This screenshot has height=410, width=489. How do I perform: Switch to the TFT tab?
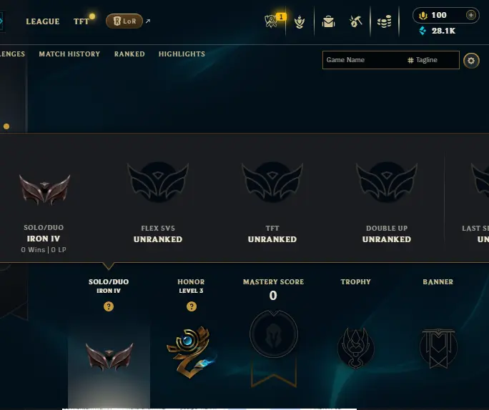tap(81, 21)
